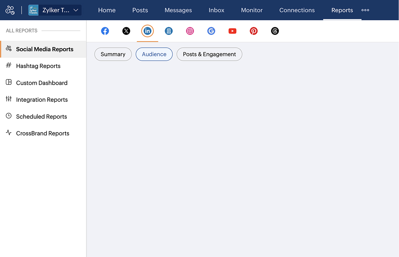Screen dimensions: 399x257
Task: Open the Monitor tab
Action: 252,10
